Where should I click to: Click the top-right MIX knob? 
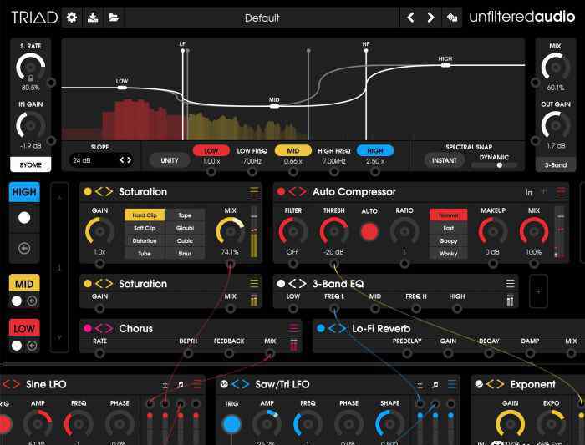[556, 68]
